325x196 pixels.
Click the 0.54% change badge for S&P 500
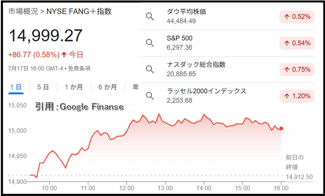pyautogui.click(x=297, y=43)
